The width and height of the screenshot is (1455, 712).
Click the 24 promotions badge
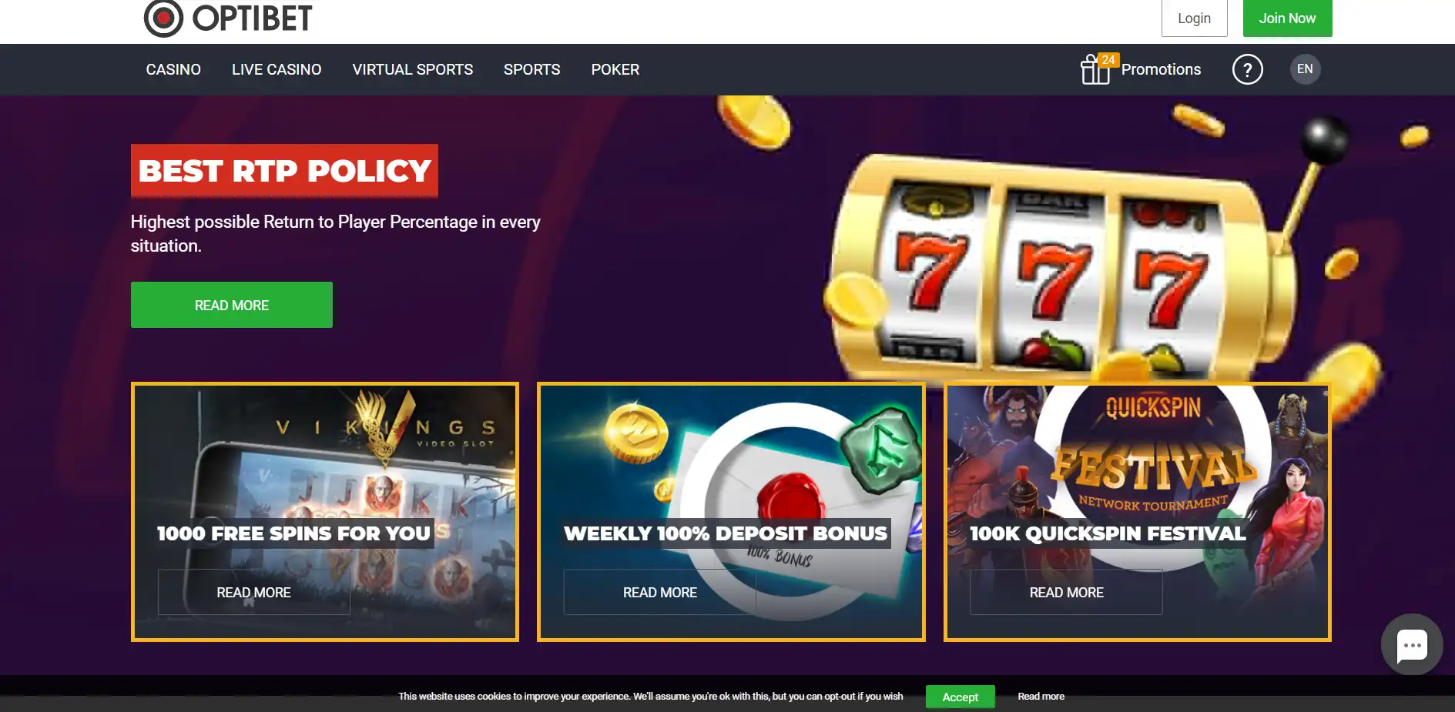(1108, 60)
